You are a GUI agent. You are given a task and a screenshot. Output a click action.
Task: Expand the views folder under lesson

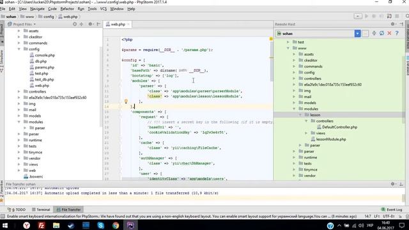pyautogui.click(x=306, y=134)
